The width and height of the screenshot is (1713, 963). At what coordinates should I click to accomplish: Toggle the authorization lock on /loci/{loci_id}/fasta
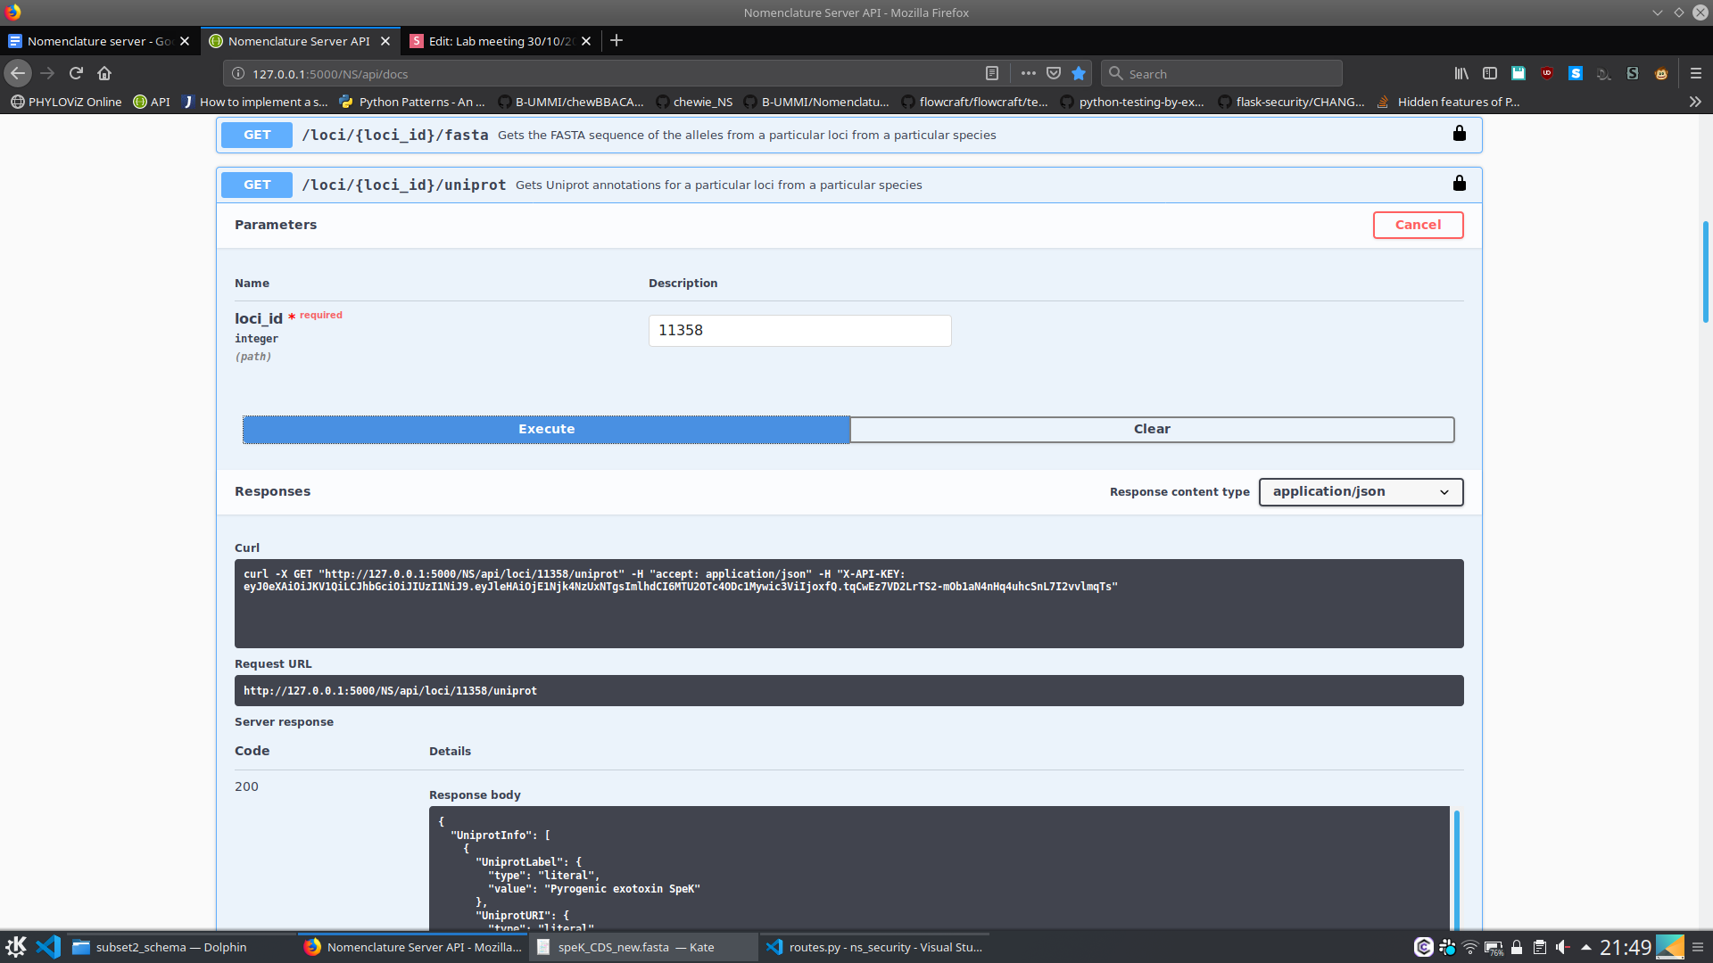[x=1459, y=134]
